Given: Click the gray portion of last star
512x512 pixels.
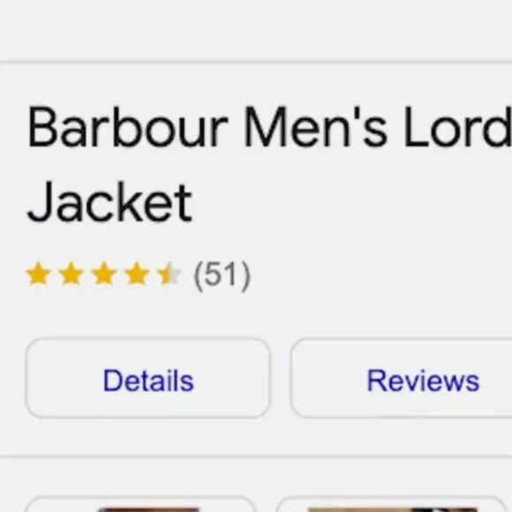Looking at the screenshot, I should [x=177, y=275].
